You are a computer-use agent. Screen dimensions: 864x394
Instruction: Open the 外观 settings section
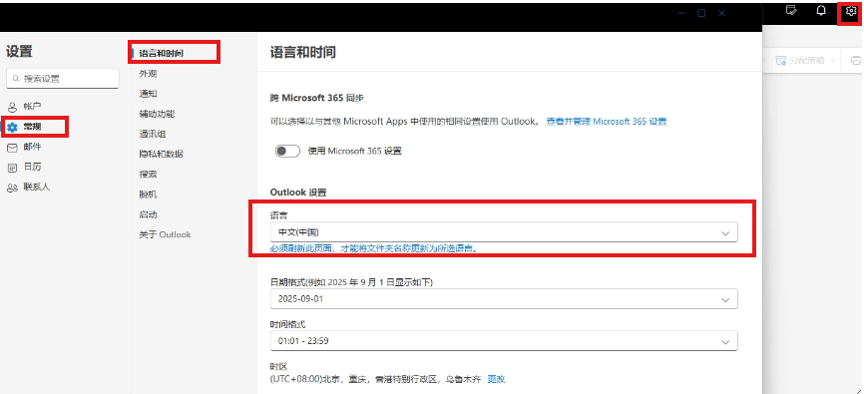pos(149,74)
